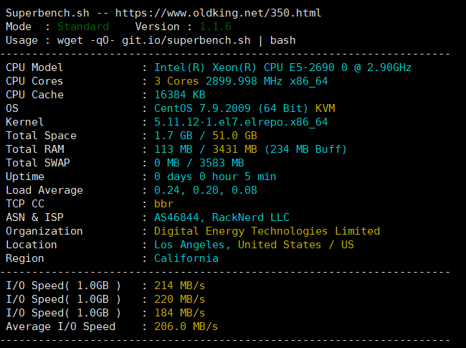Click the git.io/superbench.sh usage text
This screenshot has width=466, height=348.
point(208,41)
